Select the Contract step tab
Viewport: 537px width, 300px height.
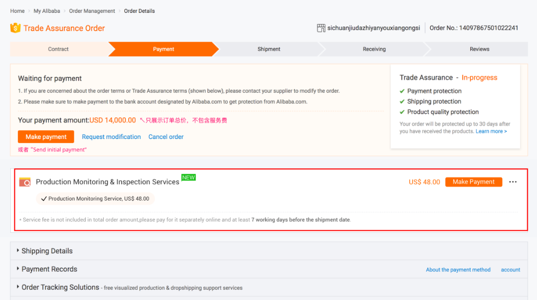point(58,49)
